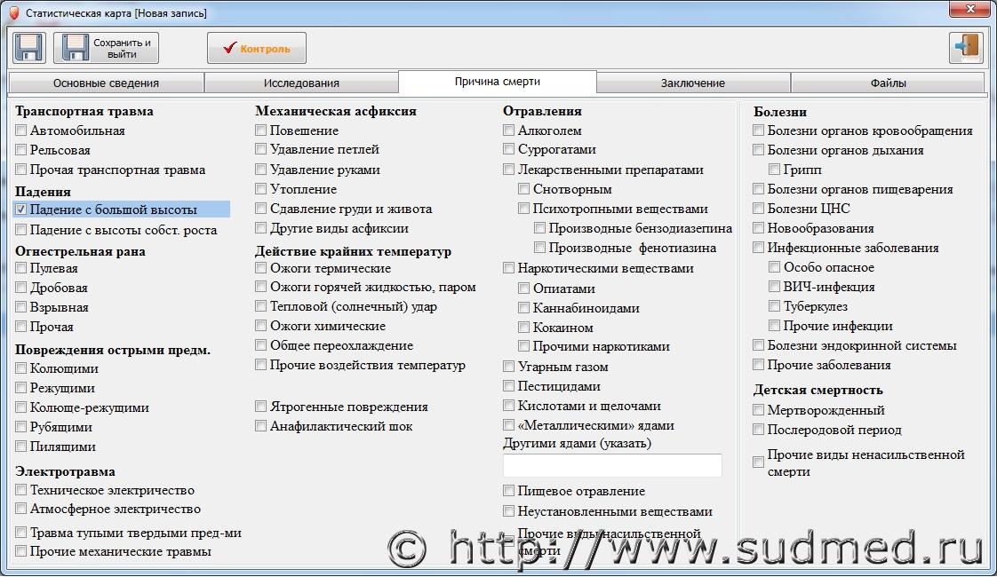Select Болезни органов кровообращения checkbox

point(759,130)
